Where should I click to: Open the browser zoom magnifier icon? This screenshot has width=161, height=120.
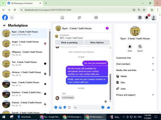coord(139,10)
